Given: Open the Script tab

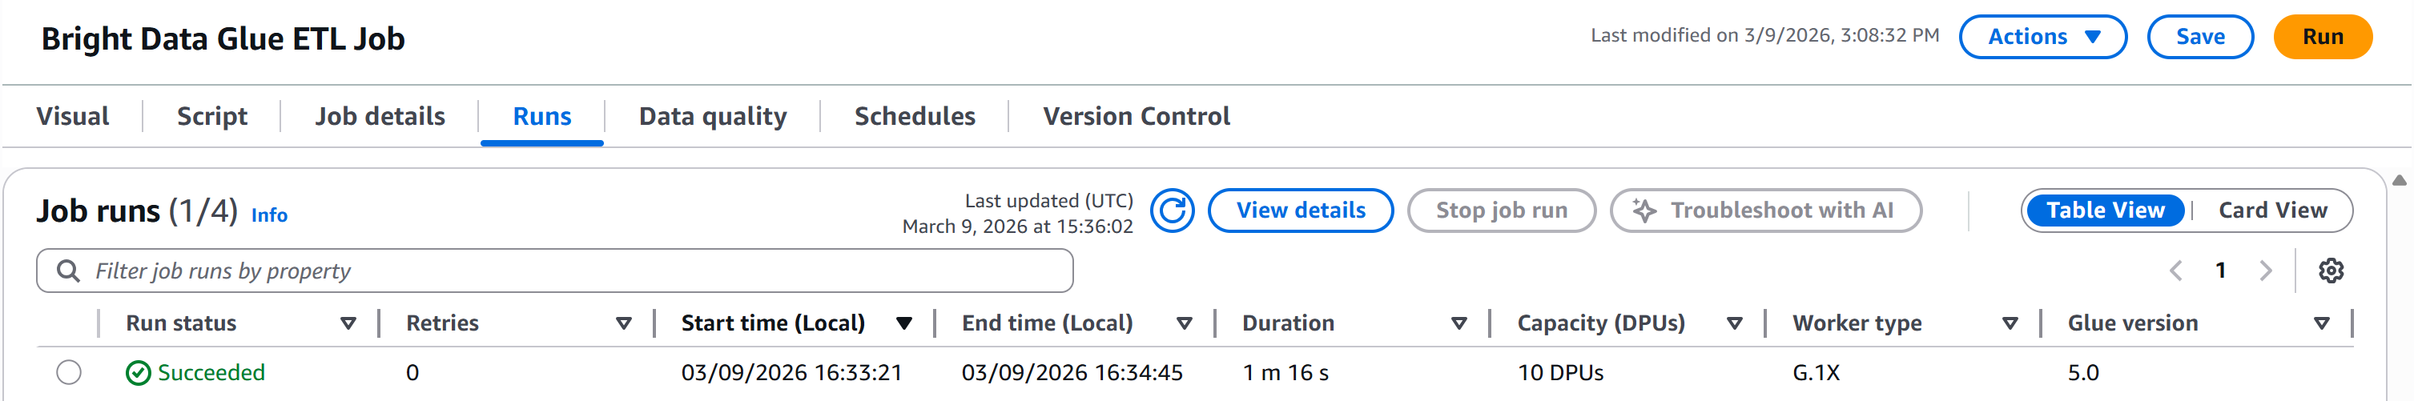Looking at the screenshot, I should (211, 116).
